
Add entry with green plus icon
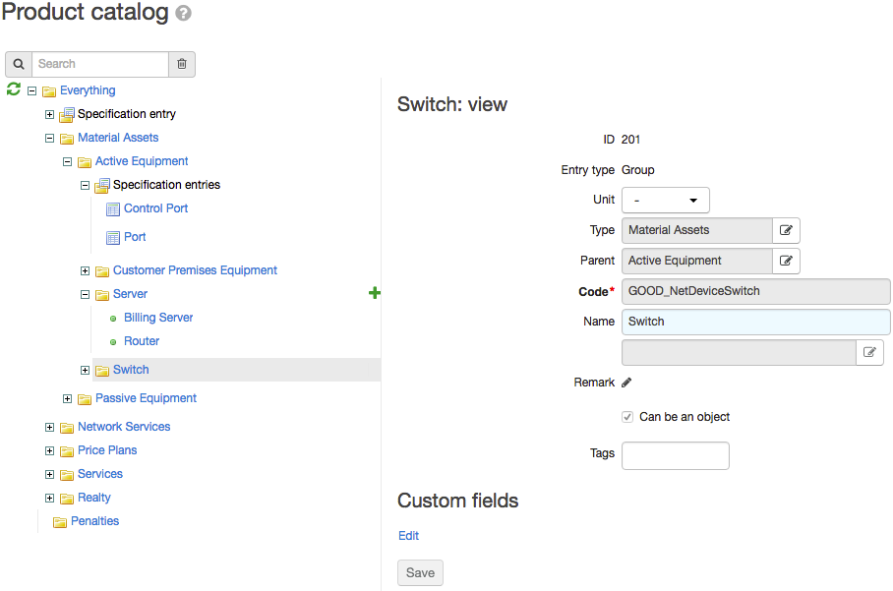point(374,293)
